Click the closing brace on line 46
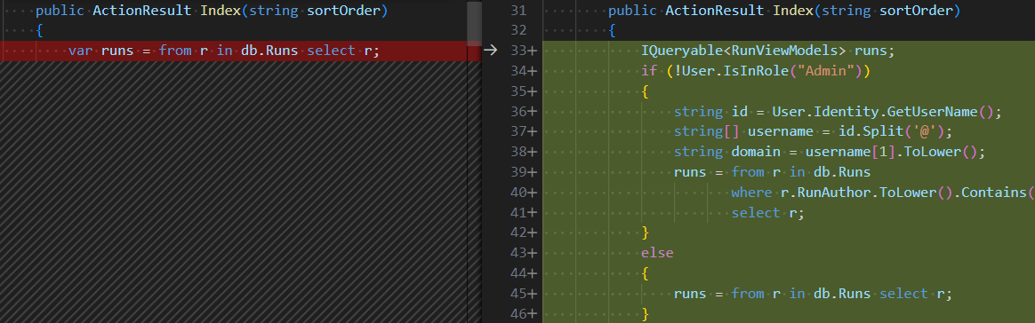 (x=646, y=314)
